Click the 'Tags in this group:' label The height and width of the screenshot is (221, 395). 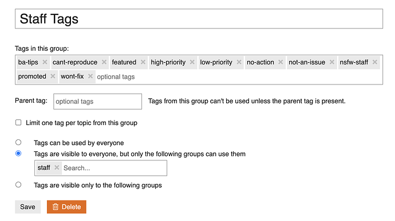42,49
